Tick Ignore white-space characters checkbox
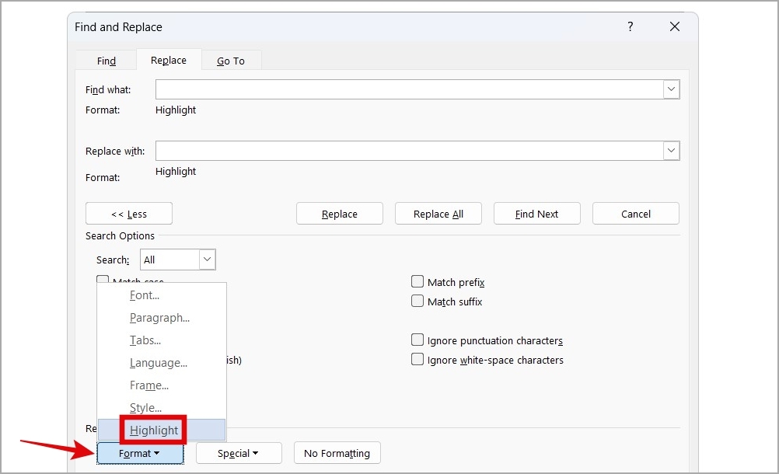 pyautogui.click(x=417, y=359)
